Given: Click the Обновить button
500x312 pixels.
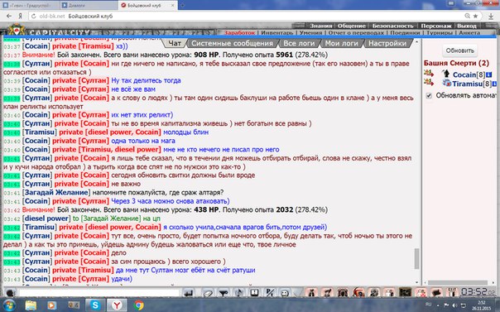Looking at the screenshot, I should [x=459, y=50].
